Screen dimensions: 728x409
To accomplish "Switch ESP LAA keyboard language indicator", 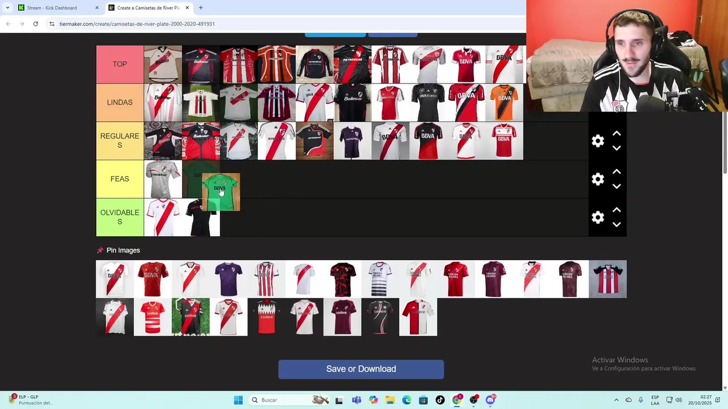I will [655, 400].
